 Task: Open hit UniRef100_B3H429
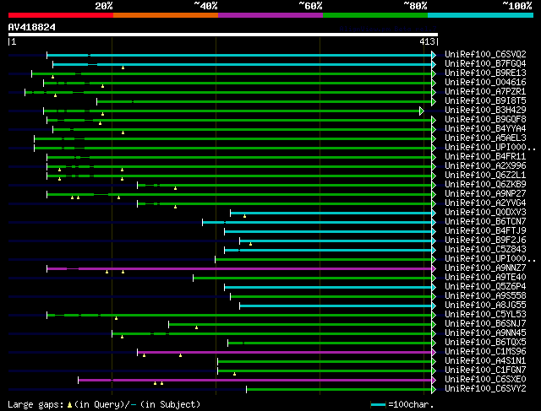click(x=485, y=111)
